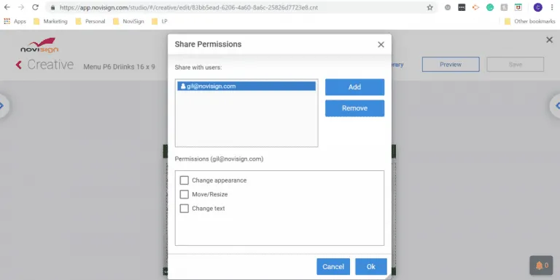Screen dimensions: 560x280
Task: Expand the left side panel arrow
Action: tap(3, 105)
